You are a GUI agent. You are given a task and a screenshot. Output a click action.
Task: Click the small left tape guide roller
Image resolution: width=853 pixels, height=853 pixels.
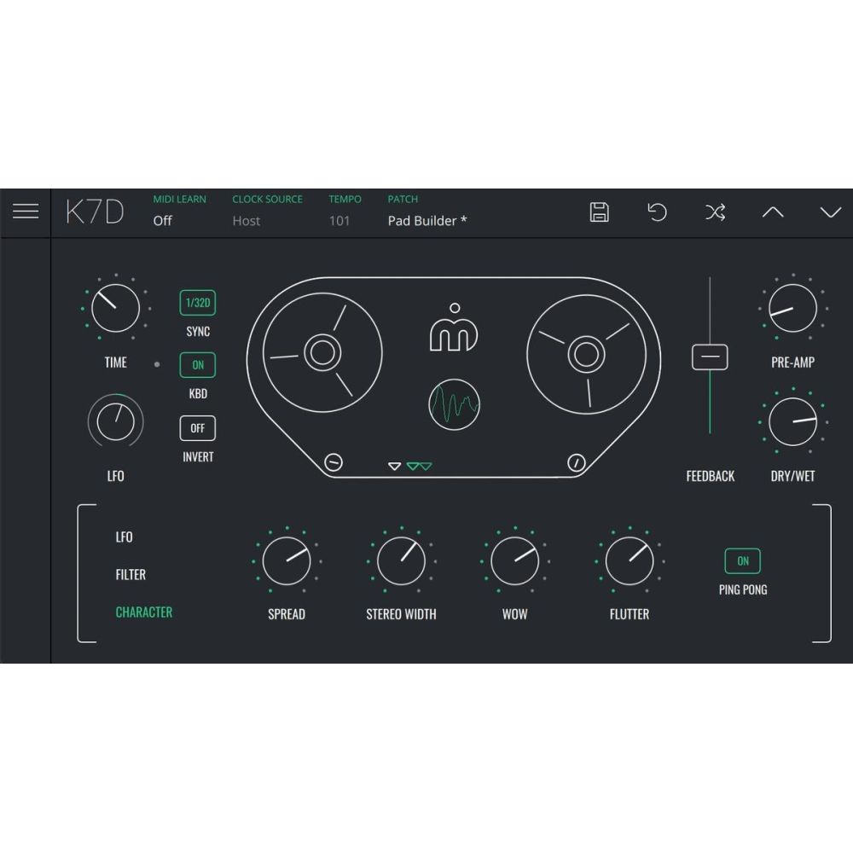click(334, 462)
